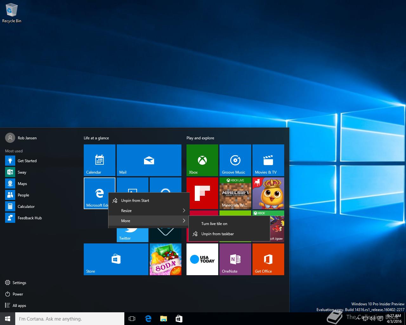
Task: Launch Candy Crush Soda Saga tile
Action: click(166, 259)
